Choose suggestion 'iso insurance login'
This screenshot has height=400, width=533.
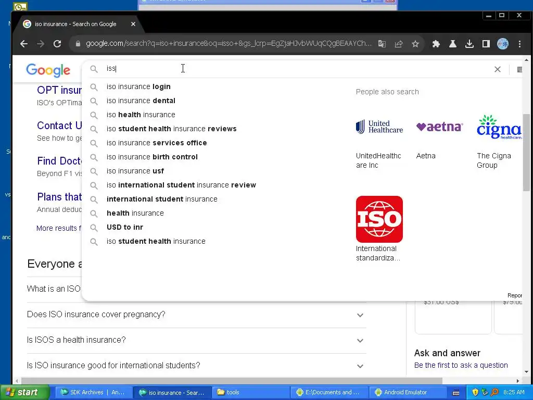138,86
